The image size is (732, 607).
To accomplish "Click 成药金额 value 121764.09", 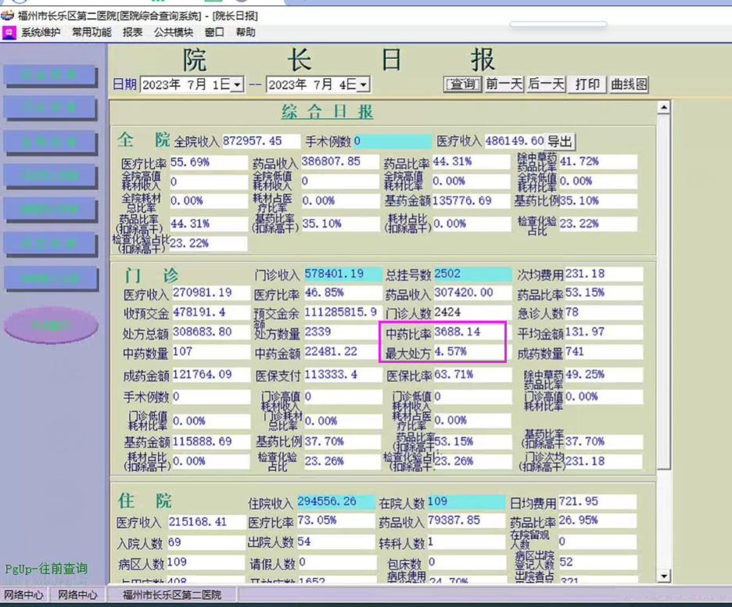I will point(211,375).
